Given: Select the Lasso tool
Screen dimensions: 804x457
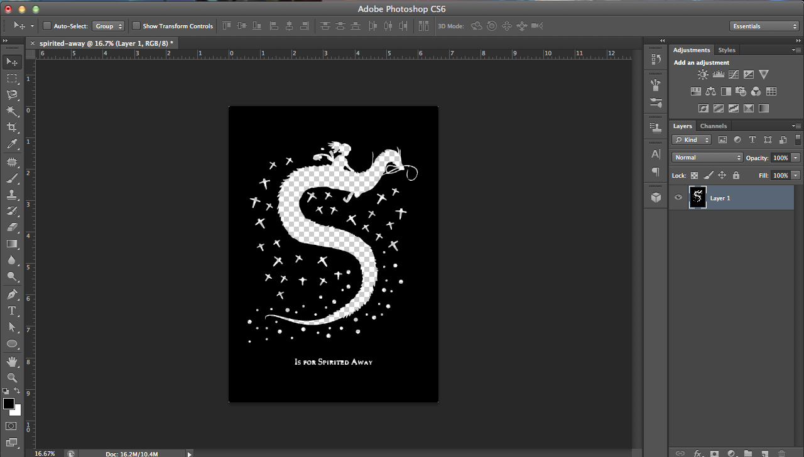Looking at the screenshot, I should pos(12,94).
